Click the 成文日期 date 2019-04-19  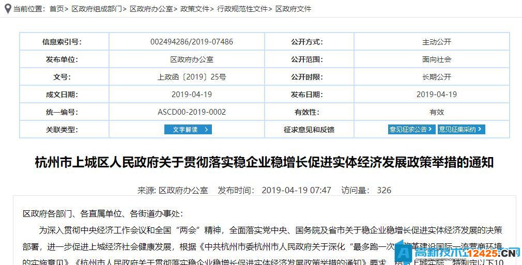(x=192, y=95)
